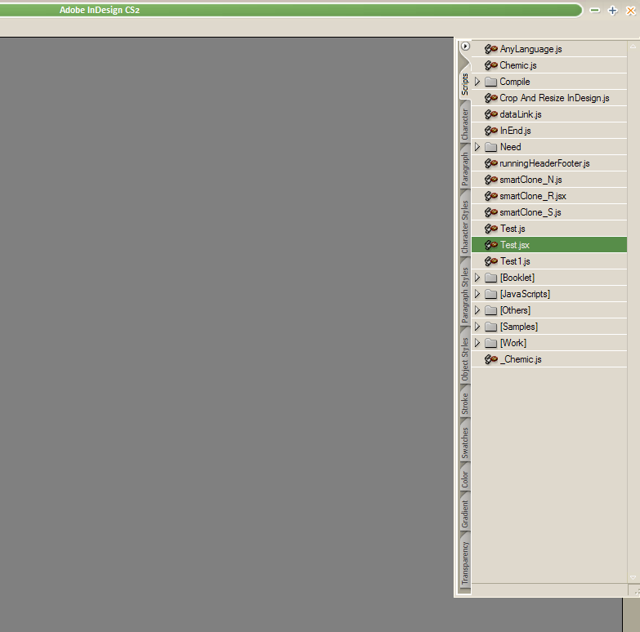Select the Test.js script name

tap(512, 229)
